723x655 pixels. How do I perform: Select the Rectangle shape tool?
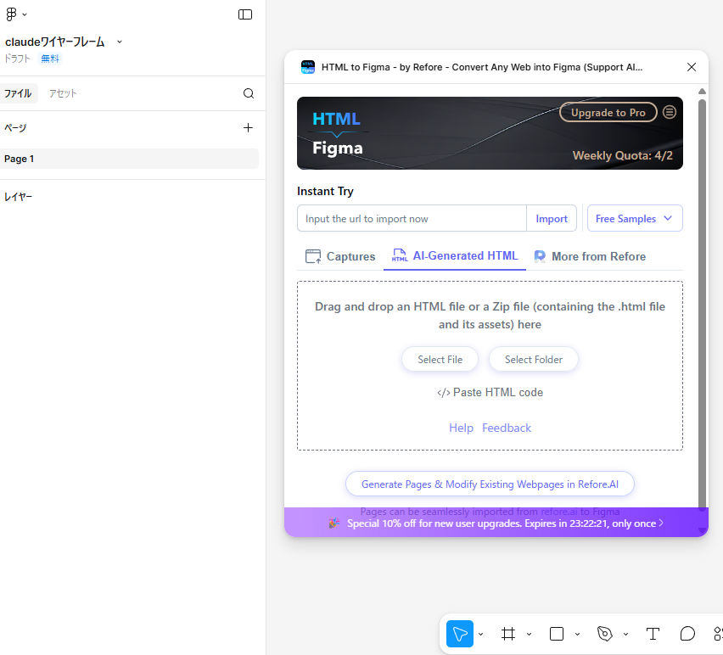coord(557,634)
